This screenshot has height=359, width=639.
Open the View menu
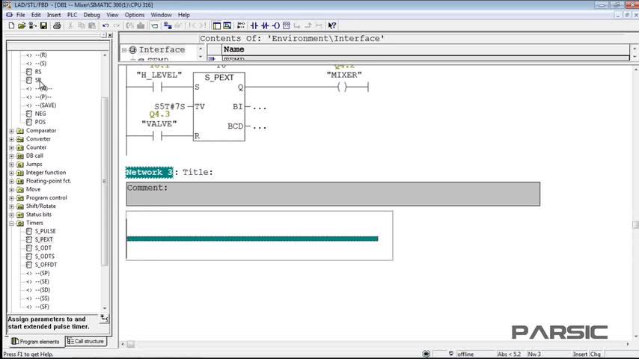[112, 15]
